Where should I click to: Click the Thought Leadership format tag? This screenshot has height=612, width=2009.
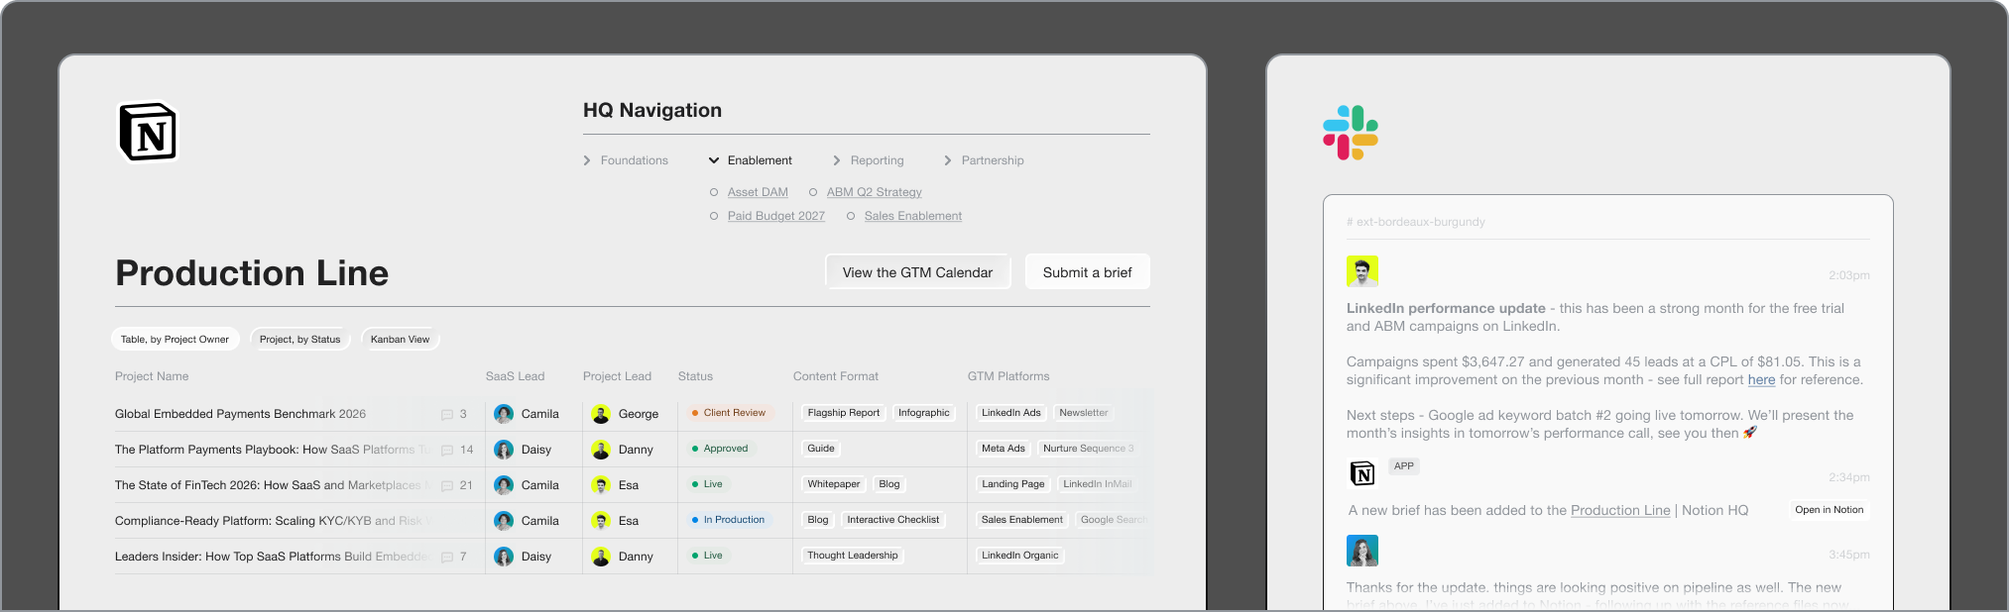coord(852,556)
